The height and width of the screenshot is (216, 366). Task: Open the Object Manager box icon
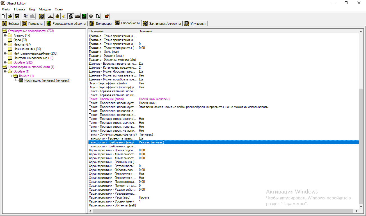(x=91, y=16)
